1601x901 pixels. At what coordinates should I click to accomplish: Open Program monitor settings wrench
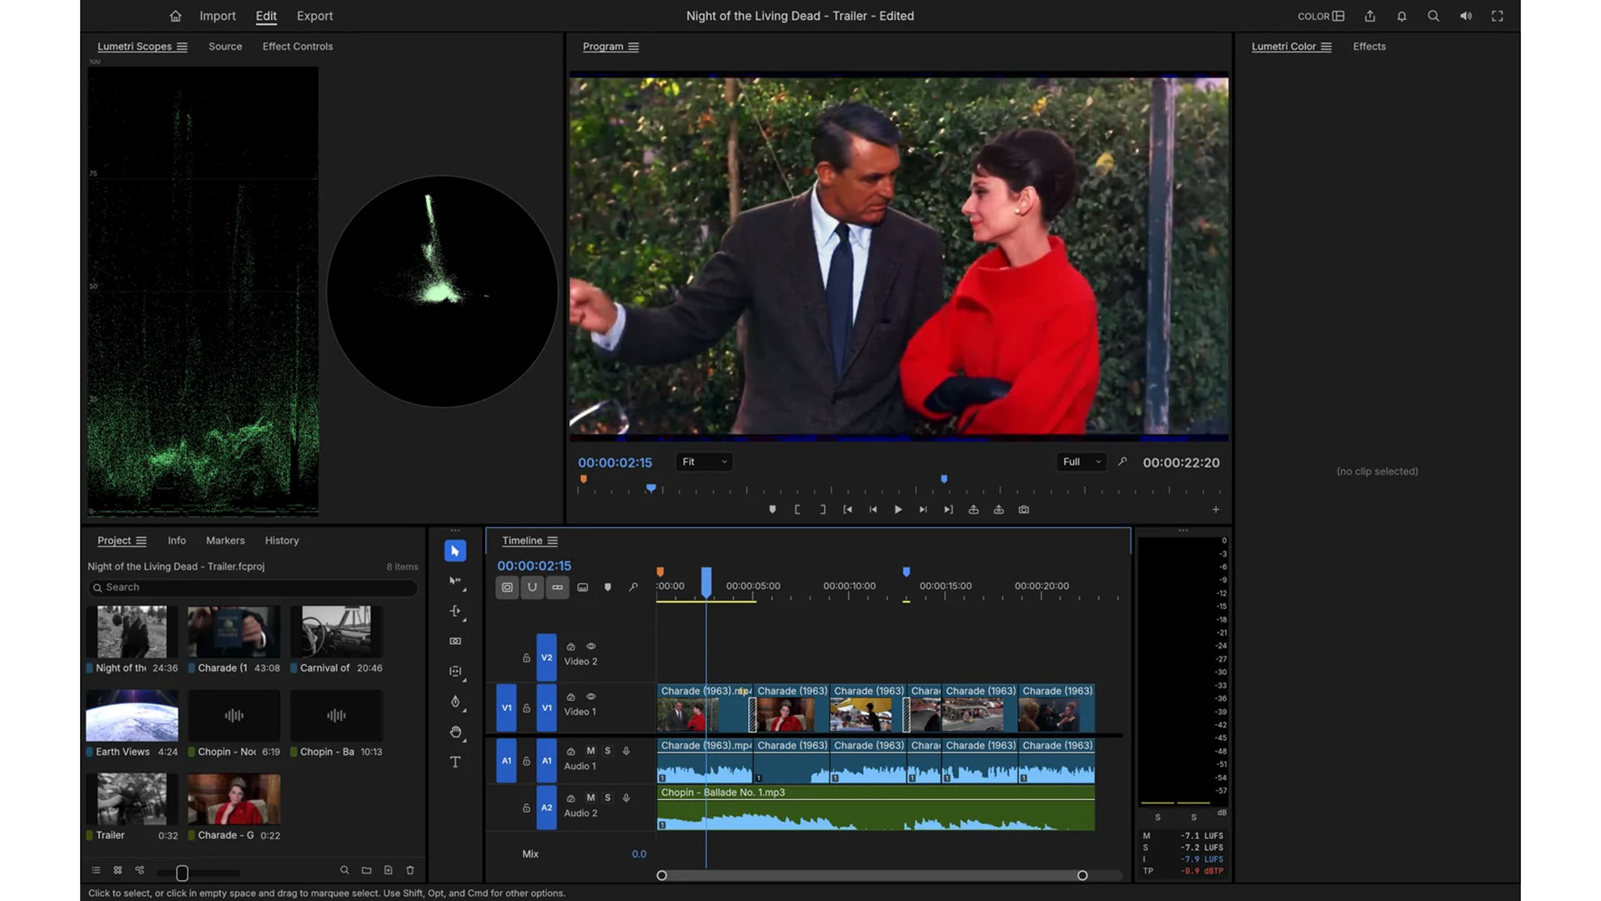[1122, 461]
